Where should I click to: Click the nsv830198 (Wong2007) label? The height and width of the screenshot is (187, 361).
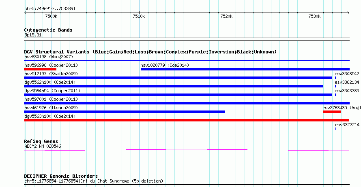pyautogui.click(x=49, y=57)
